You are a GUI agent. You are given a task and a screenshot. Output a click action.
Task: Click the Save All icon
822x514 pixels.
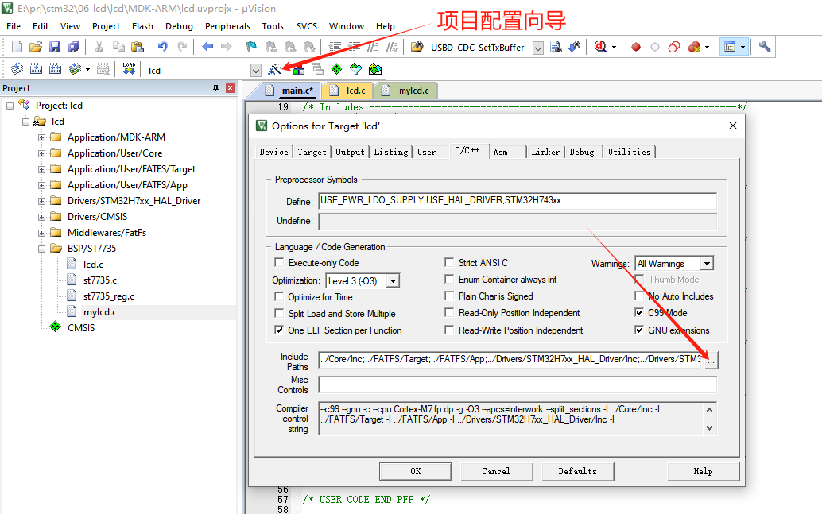click(74, 47)
